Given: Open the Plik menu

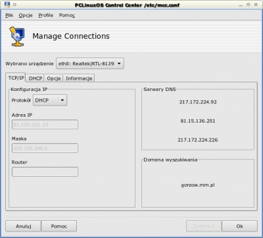Looking at the screenshot, I should [9, 15].
